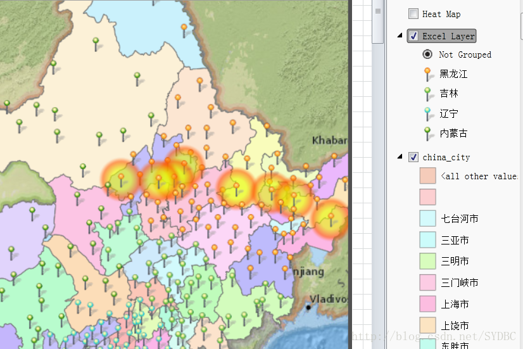Select the Excel Layer label

point(448,36)
